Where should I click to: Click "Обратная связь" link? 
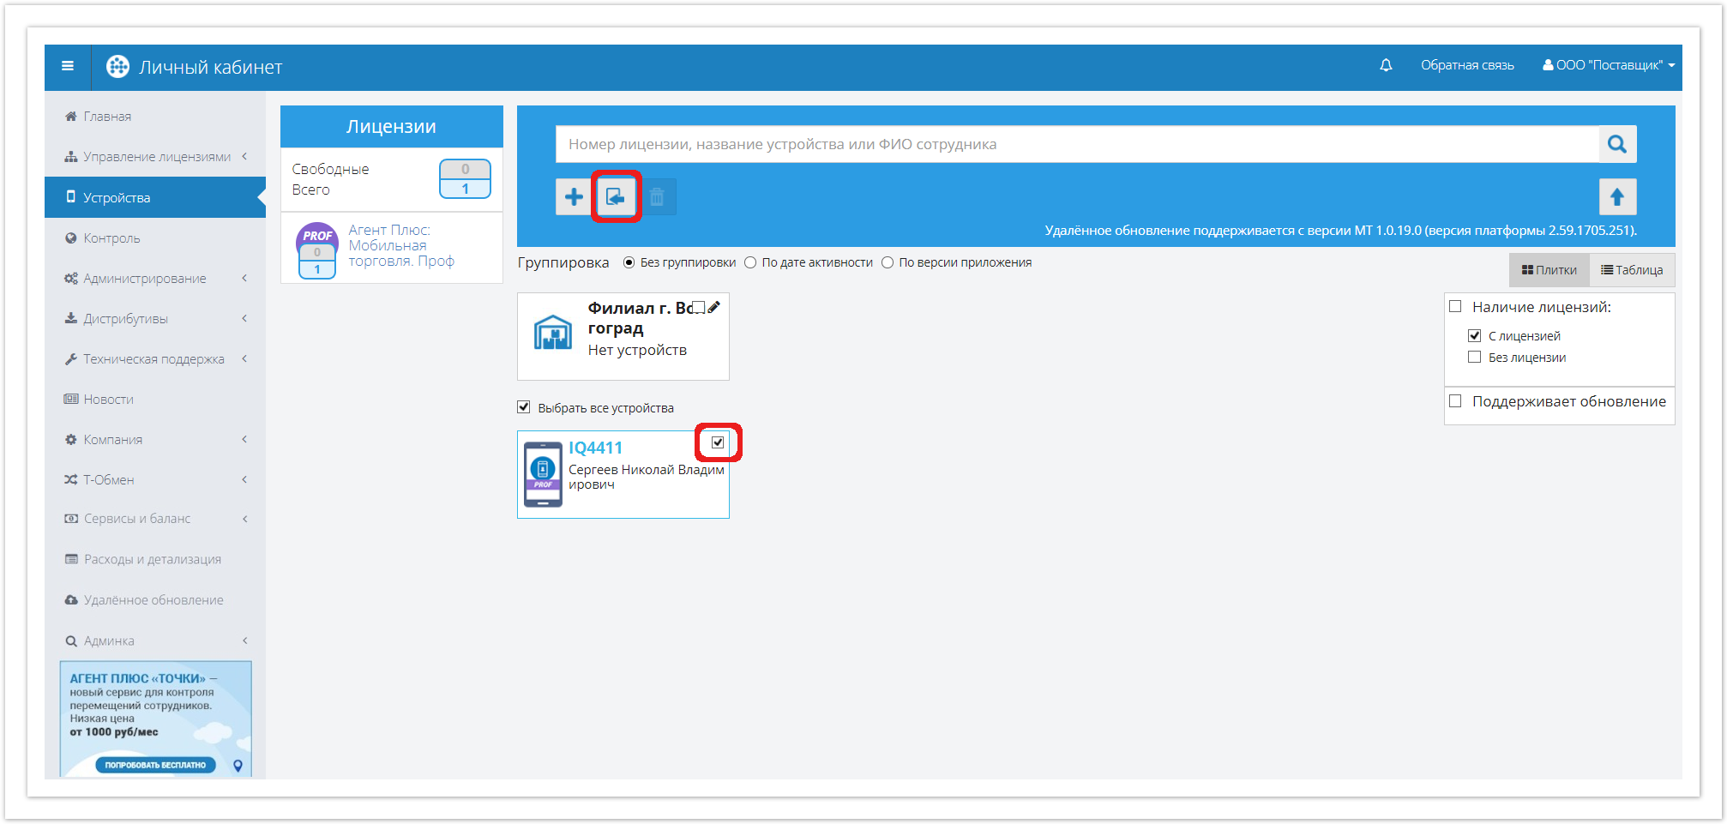point(1467,65)
